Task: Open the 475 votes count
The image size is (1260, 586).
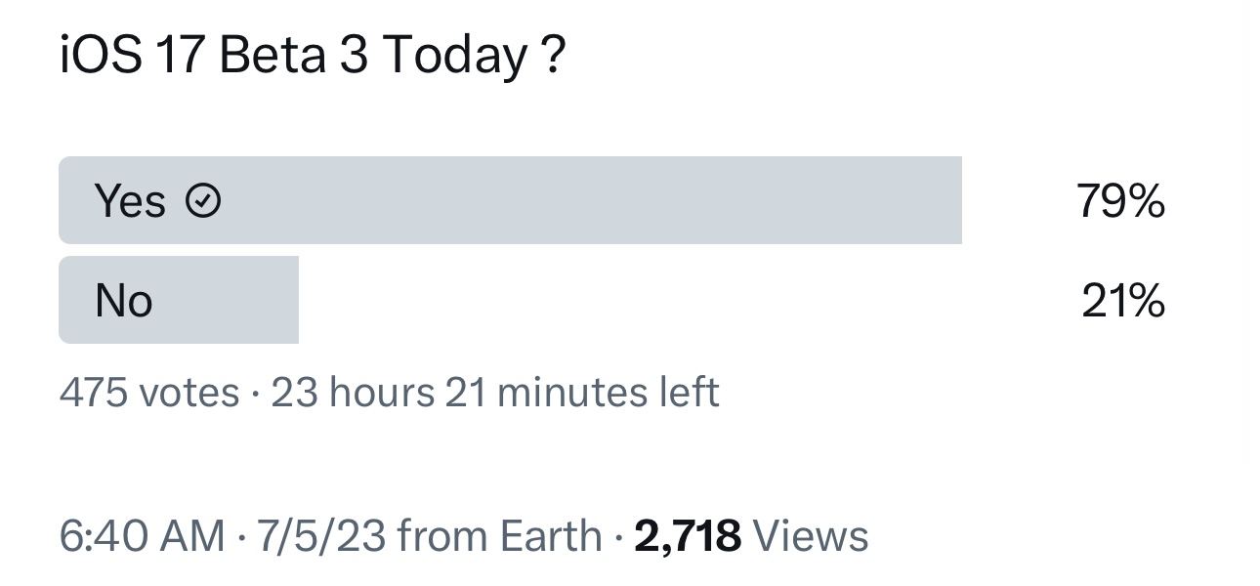Action: (x=149, y=393)
